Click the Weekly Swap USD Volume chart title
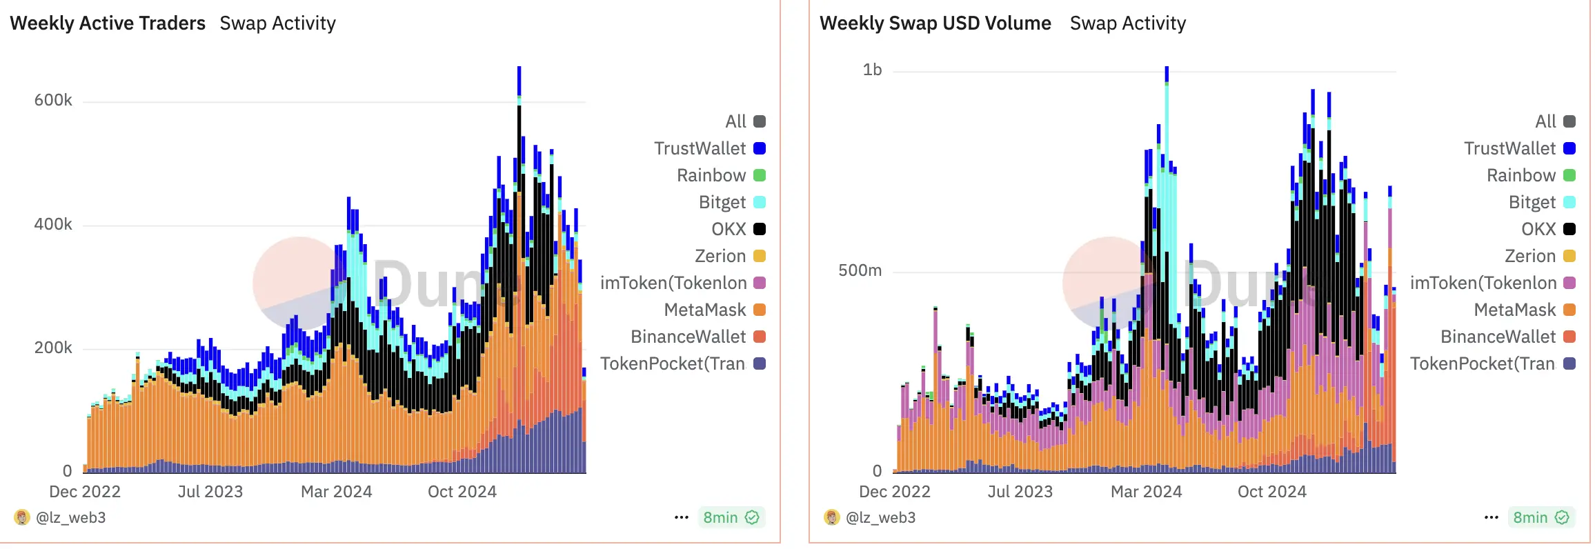 coord(935,23)
